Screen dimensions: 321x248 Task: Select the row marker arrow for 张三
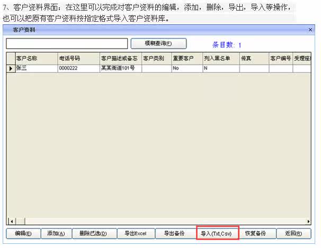pos(11,68)
